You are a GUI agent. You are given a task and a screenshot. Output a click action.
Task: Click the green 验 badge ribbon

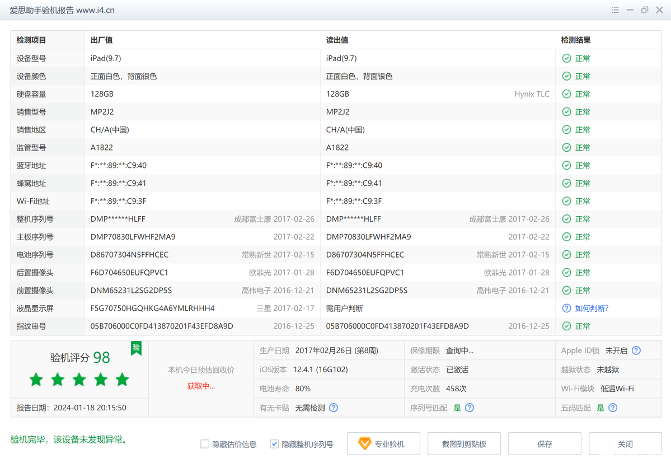136,348
